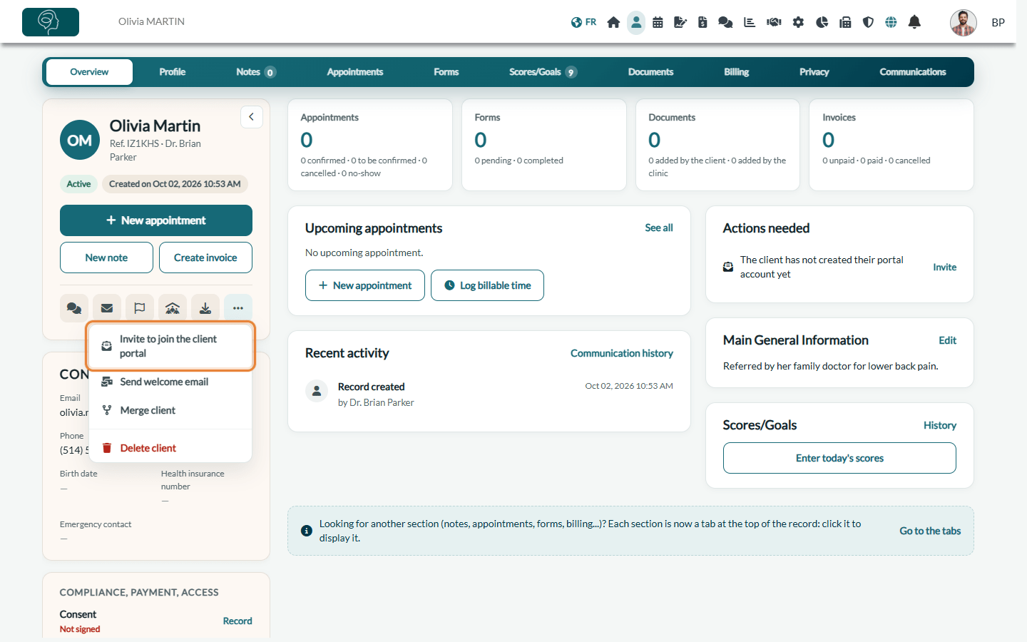The width and height of the screenshot is (1027, 642).
Task: Choose Invite to join the client portal
Action: pos(170,346)
